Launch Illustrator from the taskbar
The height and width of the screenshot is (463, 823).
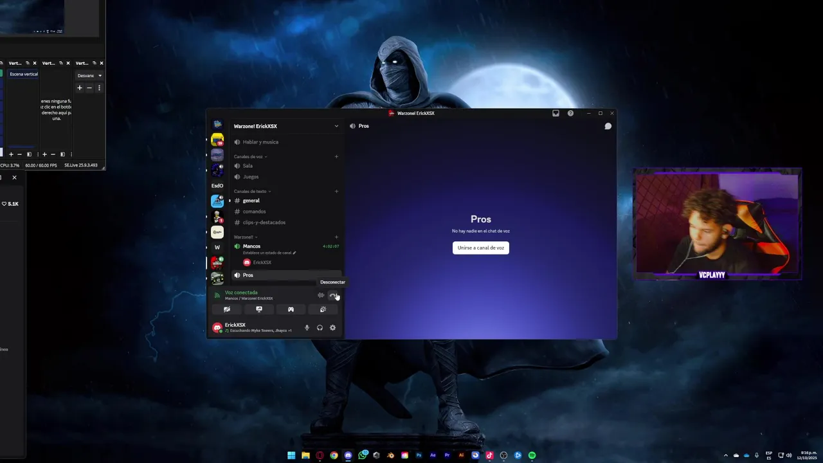coord(461,455)
